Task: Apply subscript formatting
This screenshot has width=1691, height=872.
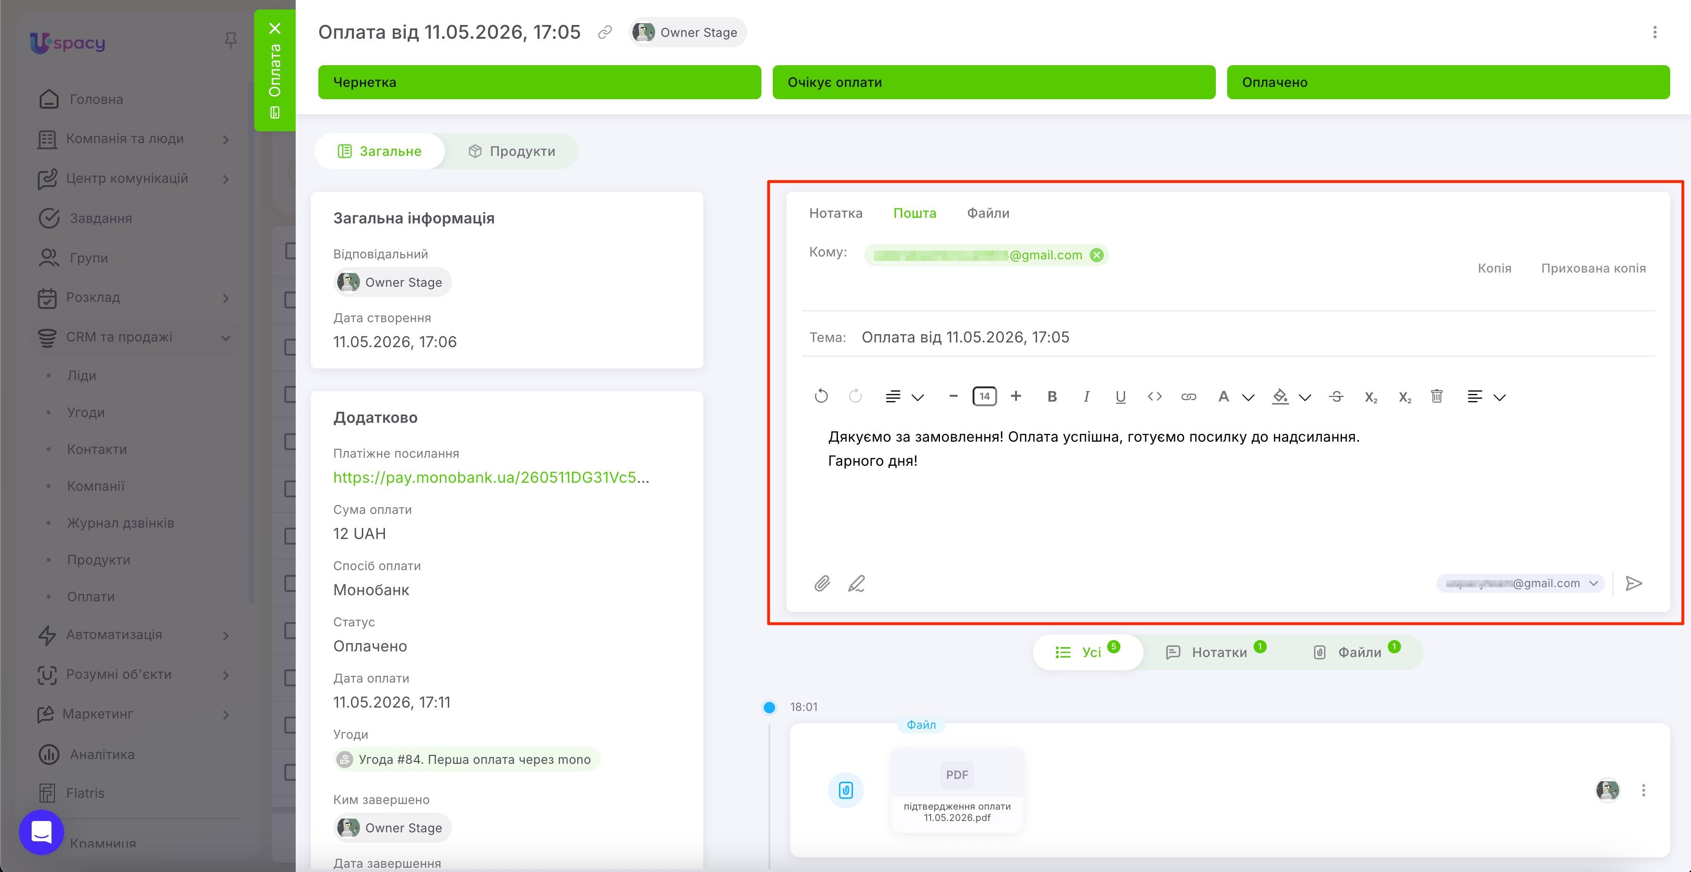Action: (1371, 397)
